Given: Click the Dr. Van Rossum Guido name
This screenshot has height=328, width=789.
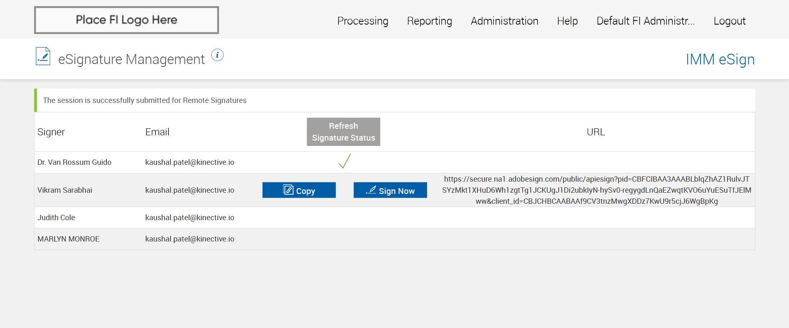Looking at the screenshot, I should click(74, 162).
